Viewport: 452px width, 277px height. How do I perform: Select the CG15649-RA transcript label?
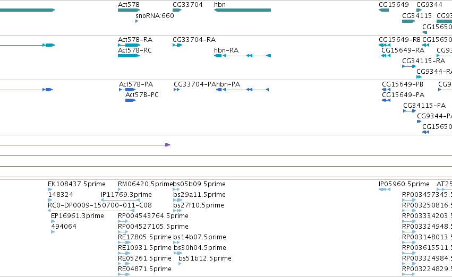click(403, 50)
